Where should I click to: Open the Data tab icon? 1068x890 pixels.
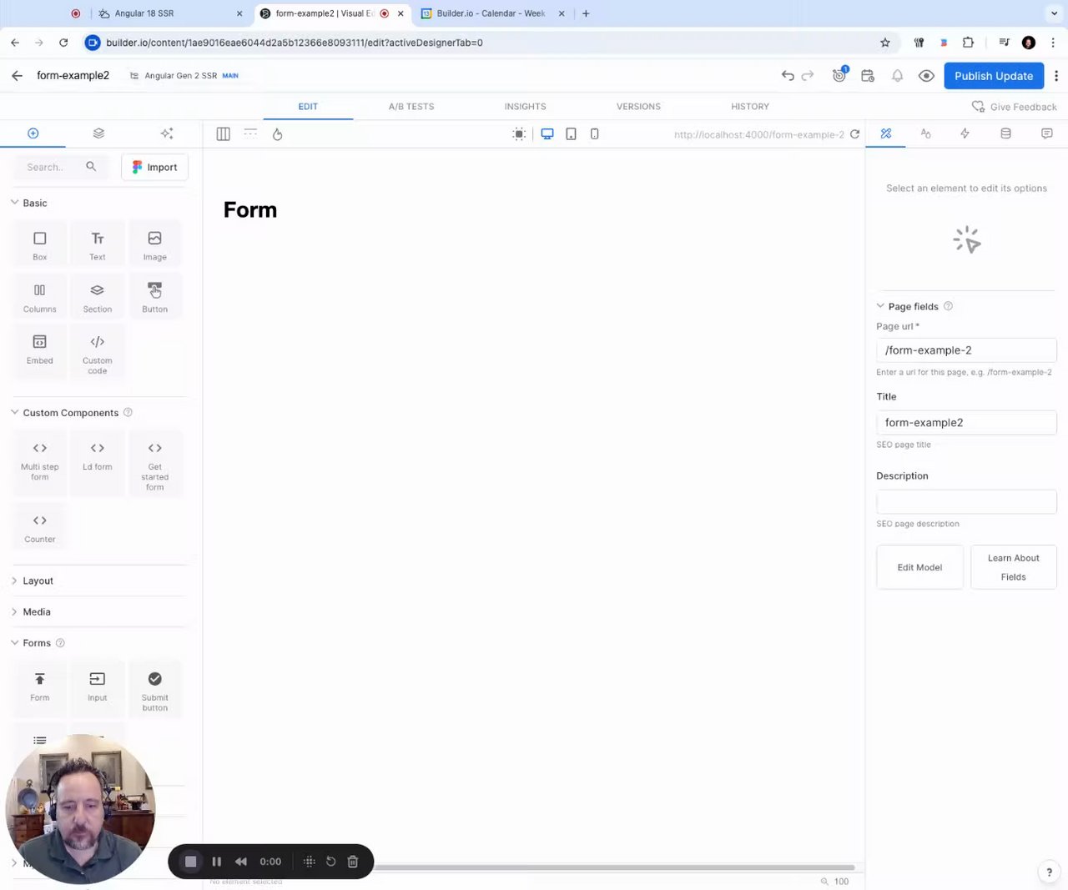click(1005, 133)
